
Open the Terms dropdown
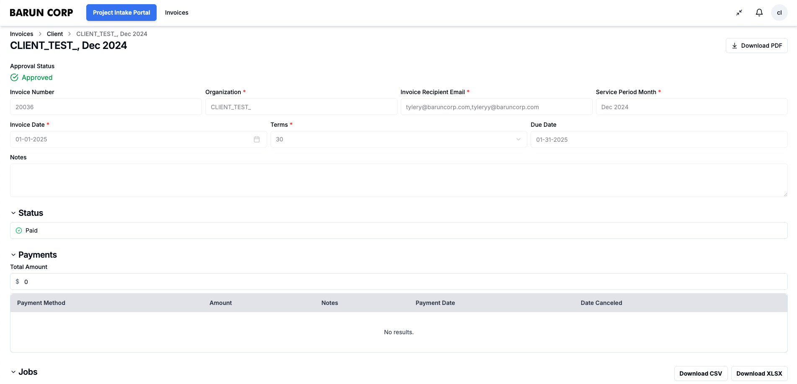(398, 139)
